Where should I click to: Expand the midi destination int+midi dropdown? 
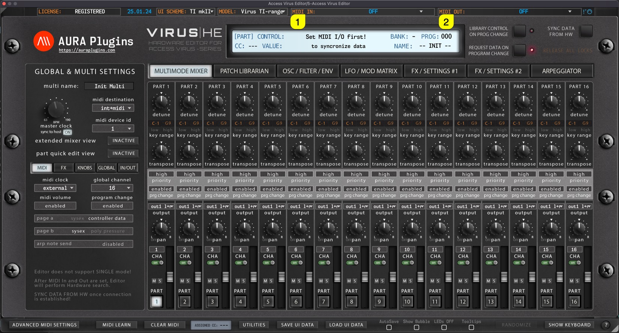point(113,108)
